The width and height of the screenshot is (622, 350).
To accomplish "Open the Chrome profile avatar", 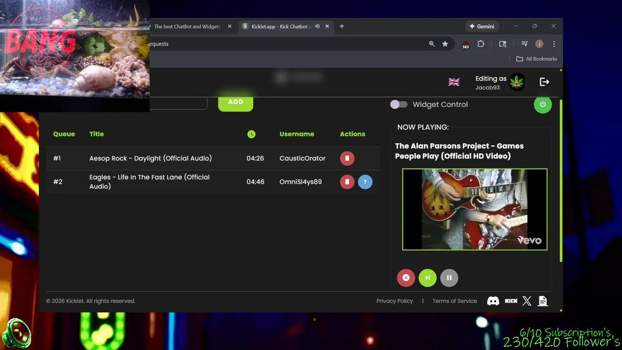I will [x=539, y=44].
